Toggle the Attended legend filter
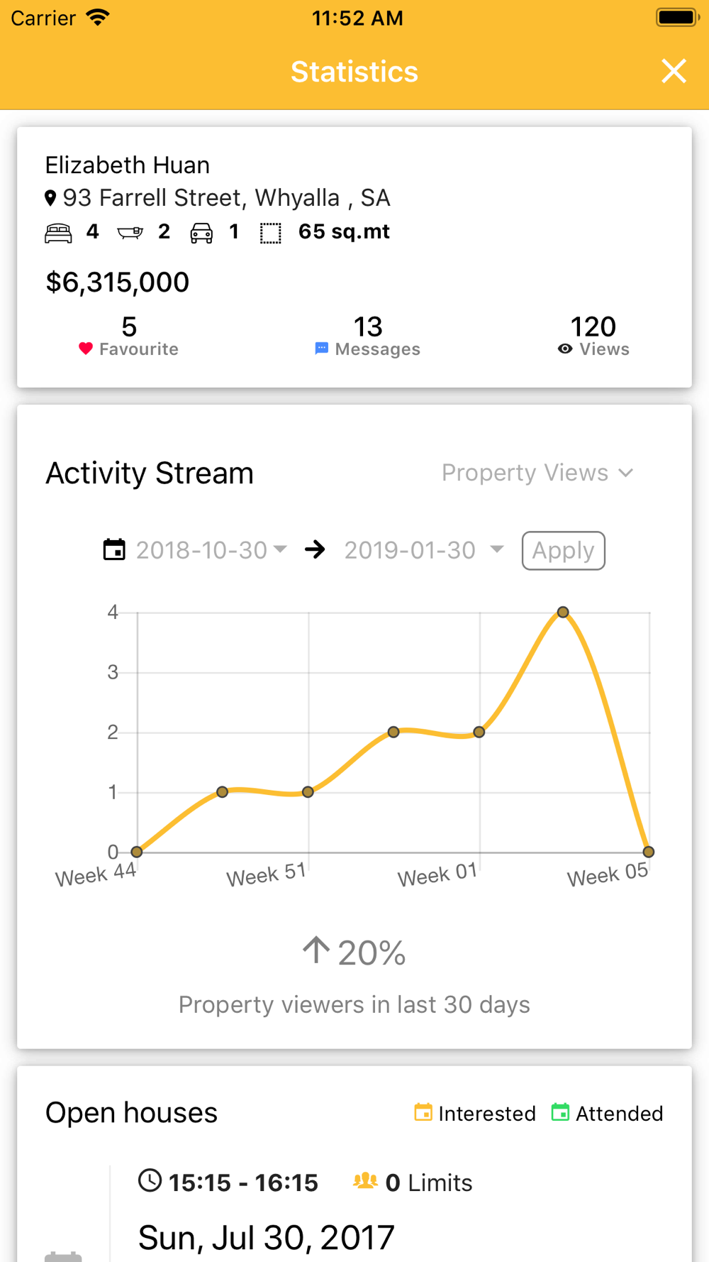 [x=608, y=1113]
